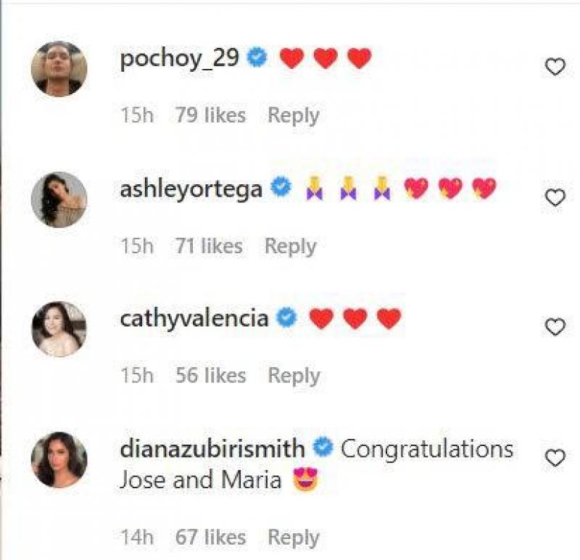
Task: Reply to ashleyortega's comment
Action: (x=290, y=246)
